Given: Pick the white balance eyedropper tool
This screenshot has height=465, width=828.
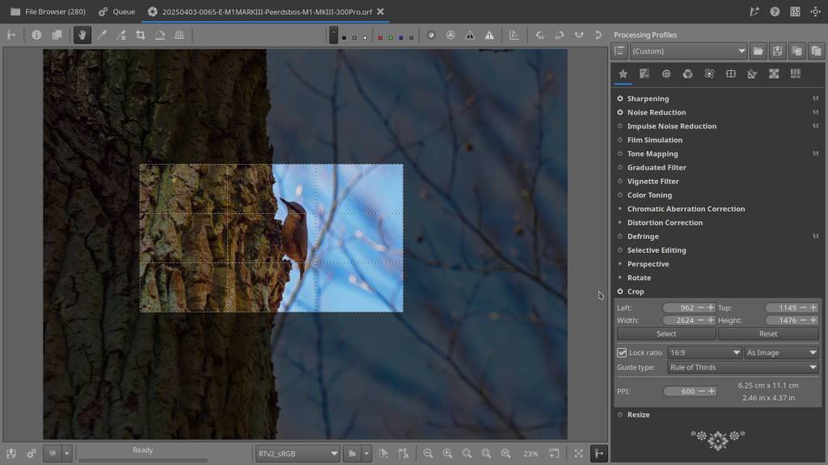Looking at the screenshot, I should tap(102, 35).
